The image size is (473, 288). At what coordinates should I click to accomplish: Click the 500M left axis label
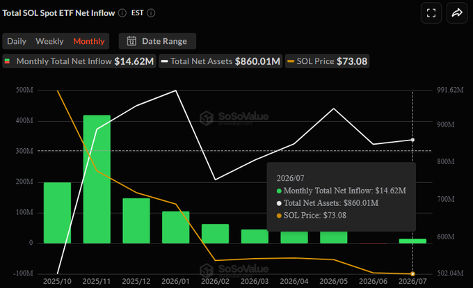coord(24,90)
